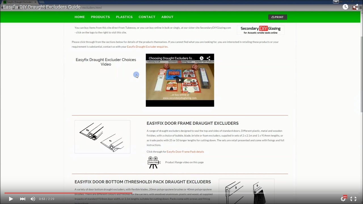
Task: Open the PLASTICS menu item
Action: (x=124, y=17)
